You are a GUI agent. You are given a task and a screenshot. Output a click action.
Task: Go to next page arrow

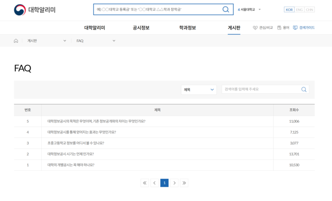tap(174, 183)
